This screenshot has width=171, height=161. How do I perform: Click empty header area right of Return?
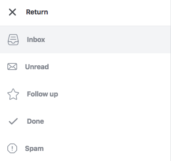pos(109,12)
